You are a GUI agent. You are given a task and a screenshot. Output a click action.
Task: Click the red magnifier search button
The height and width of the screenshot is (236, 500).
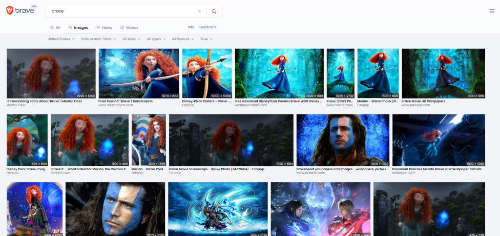[214, 11]
